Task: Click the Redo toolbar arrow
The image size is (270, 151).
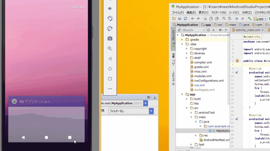Action: pyautogui.click(x=198, y=19)
